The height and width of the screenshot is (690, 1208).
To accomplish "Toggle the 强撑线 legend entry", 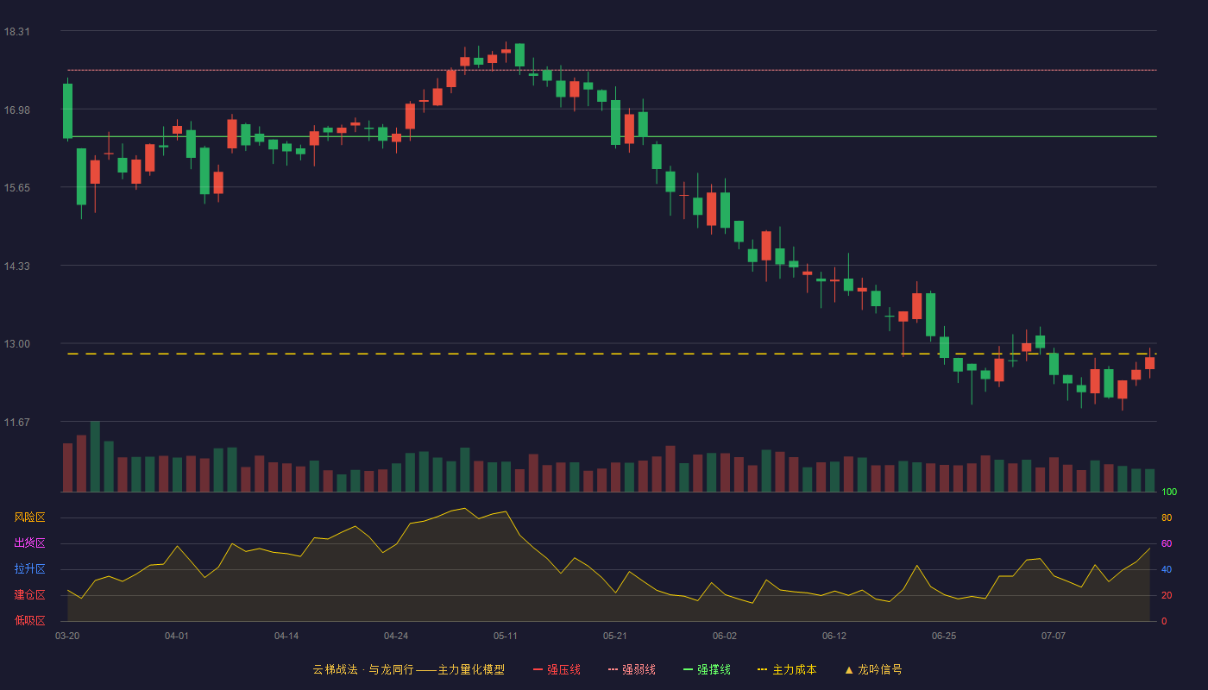I will tap(707, 669).
